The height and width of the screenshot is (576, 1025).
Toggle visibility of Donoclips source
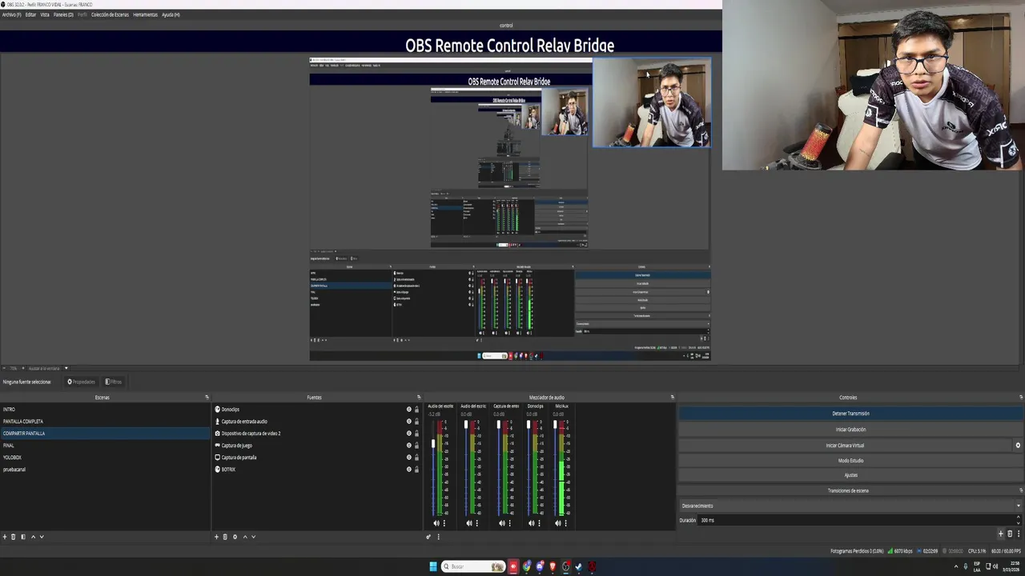point(408,410)
